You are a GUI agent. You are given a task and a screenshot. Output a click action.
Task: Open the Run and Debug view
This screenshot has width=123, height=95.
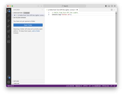coord(9,26)
